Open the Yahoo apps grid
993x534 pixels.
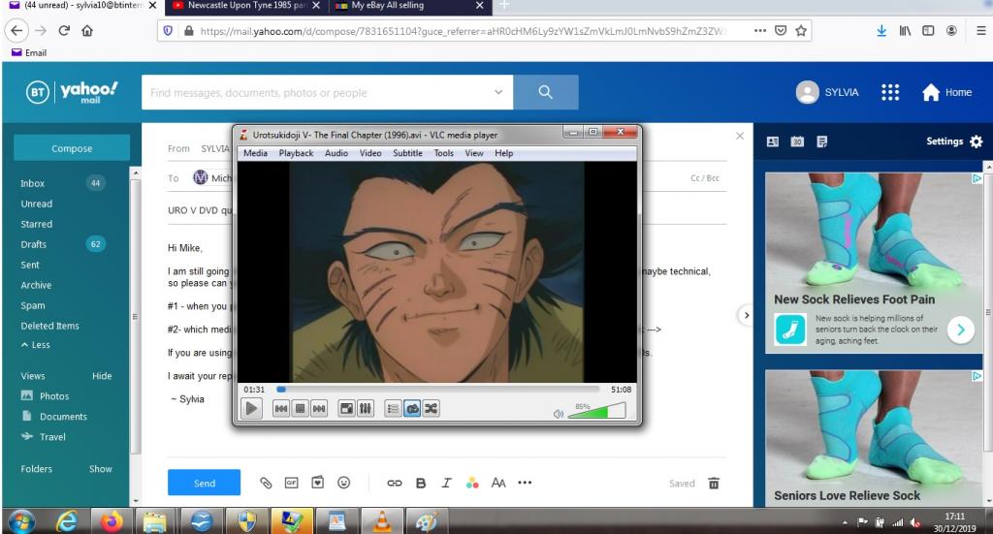(x=890, y=92)
